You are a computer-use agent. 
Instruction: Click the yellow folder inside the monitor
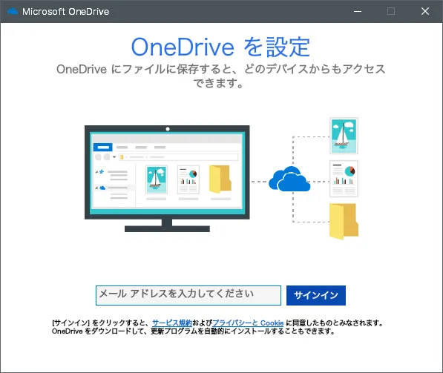220,179
